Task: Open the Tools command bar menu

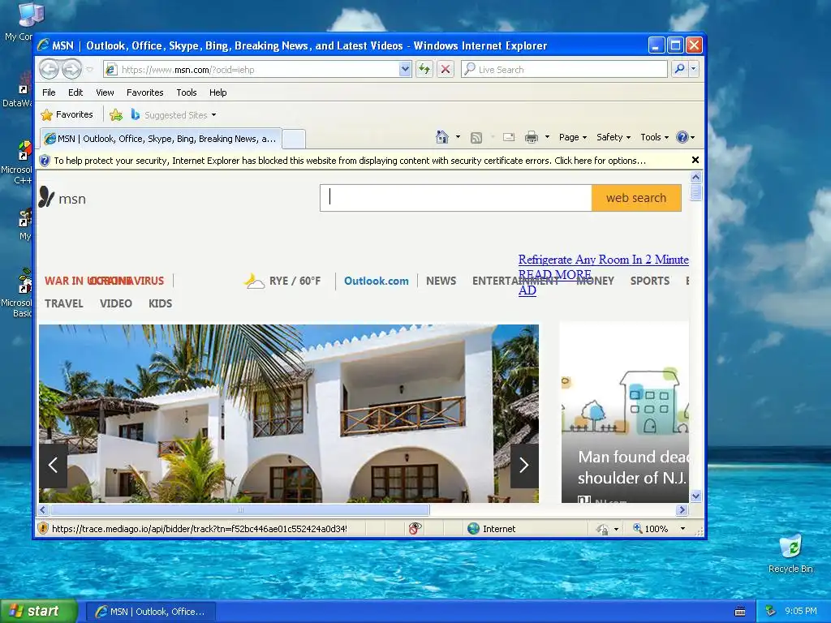Action: (655, 137)
